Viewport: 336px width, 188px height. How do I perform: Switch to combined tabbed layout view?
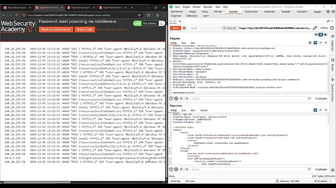coord(325,34)
